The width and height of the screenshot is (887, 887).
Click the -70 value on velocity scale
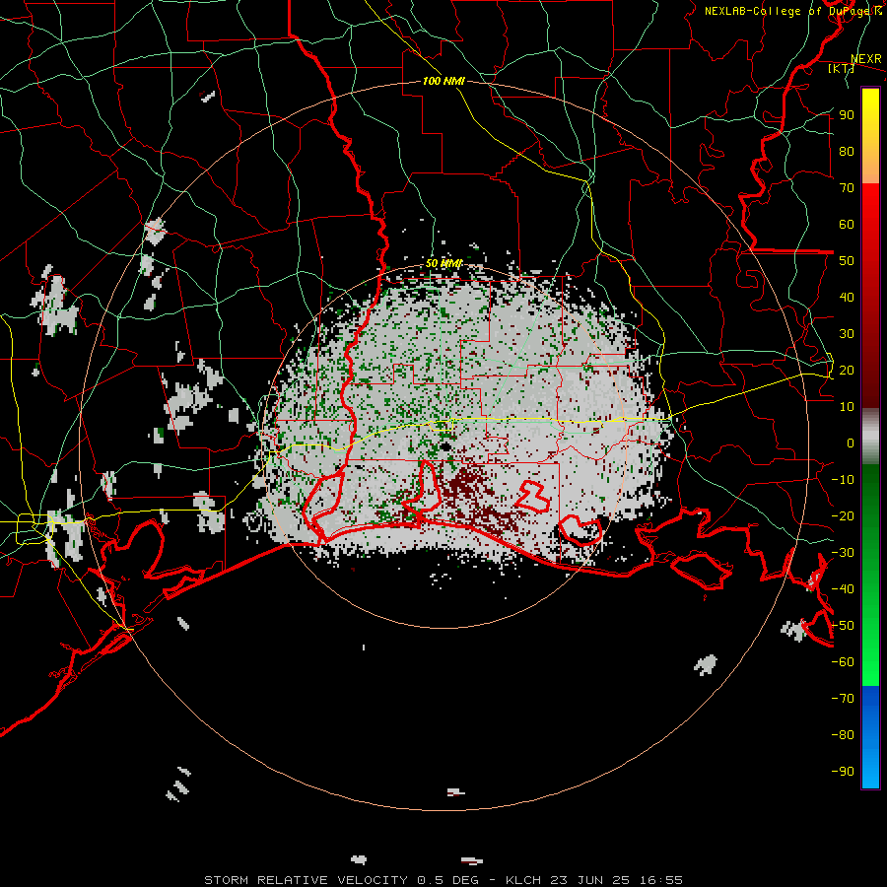843,699
